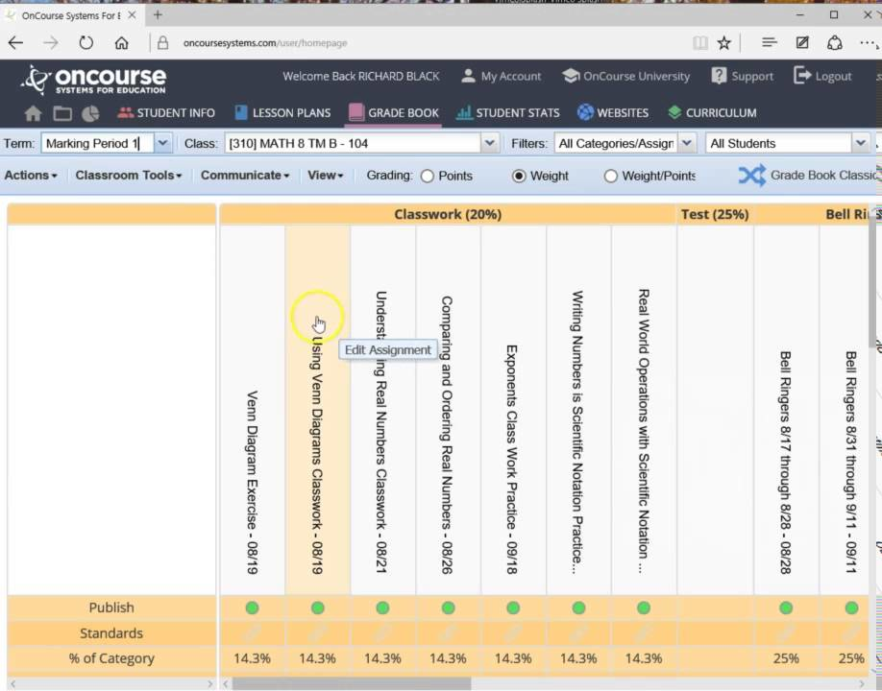Expand the Class dropdown showing MATH 8 TM B
The width and height of the screenshot is (882, 691).
[x=489, y=142]
